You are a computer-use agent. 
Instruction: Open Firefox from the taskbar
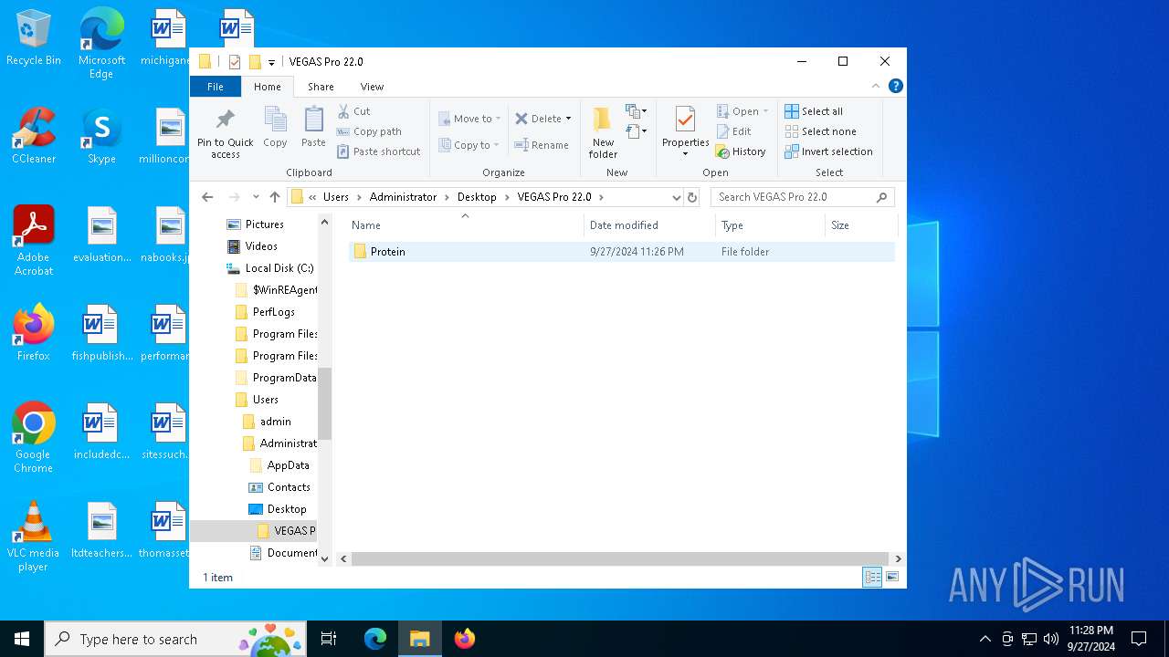point(464,639)
